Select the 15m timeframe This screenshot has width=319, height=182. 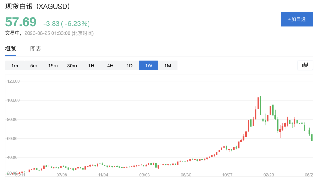click(53, 66)
